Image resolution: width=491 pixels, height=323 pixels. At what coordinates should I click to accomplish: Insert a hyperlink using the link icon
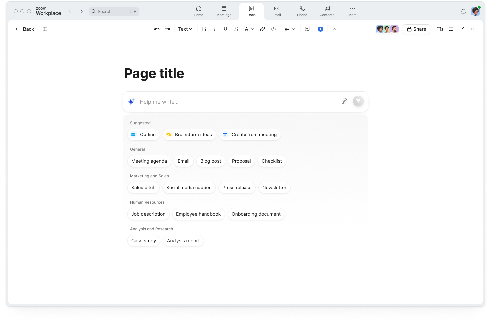click(262, 29)
